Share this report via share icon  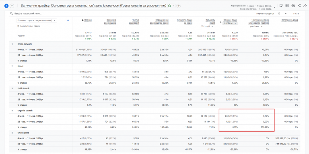point(299,6)
